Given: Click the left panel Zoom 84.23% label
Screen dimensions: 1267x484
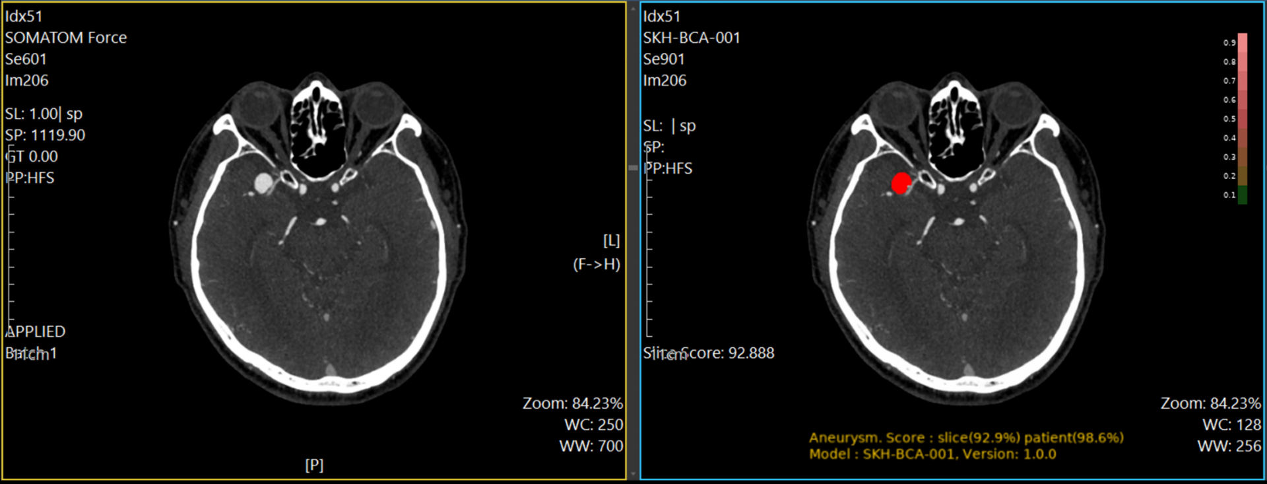Looking at the screenshot, I should point(572,403).
